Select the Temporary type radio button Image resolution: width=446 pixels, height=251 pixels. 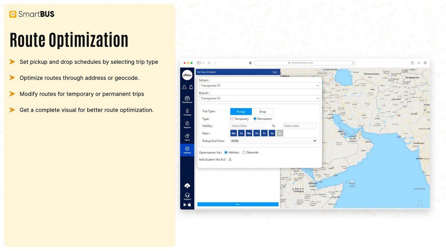(x=232, y=119)
